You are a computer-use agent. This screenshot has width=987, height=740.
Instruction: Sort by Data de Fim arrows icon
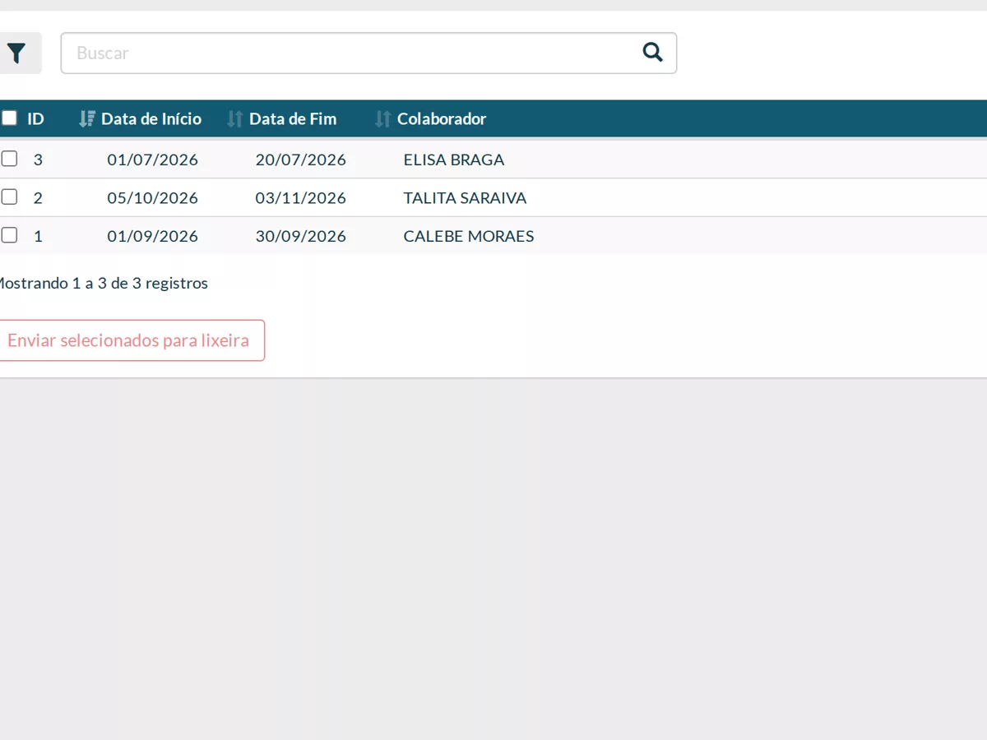tap(235, 119)
